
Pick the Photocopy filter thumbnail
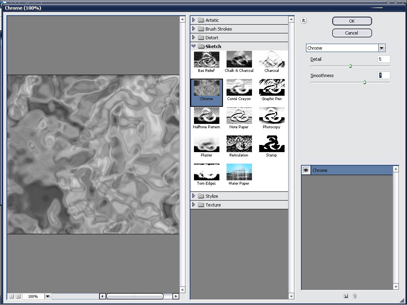271,116
